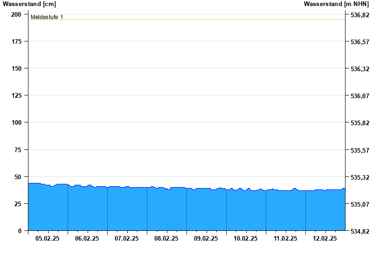This screenshot has width=373, height=256.
Task: Click the right axis value 535,82
Action: click(x=360, y=123)
